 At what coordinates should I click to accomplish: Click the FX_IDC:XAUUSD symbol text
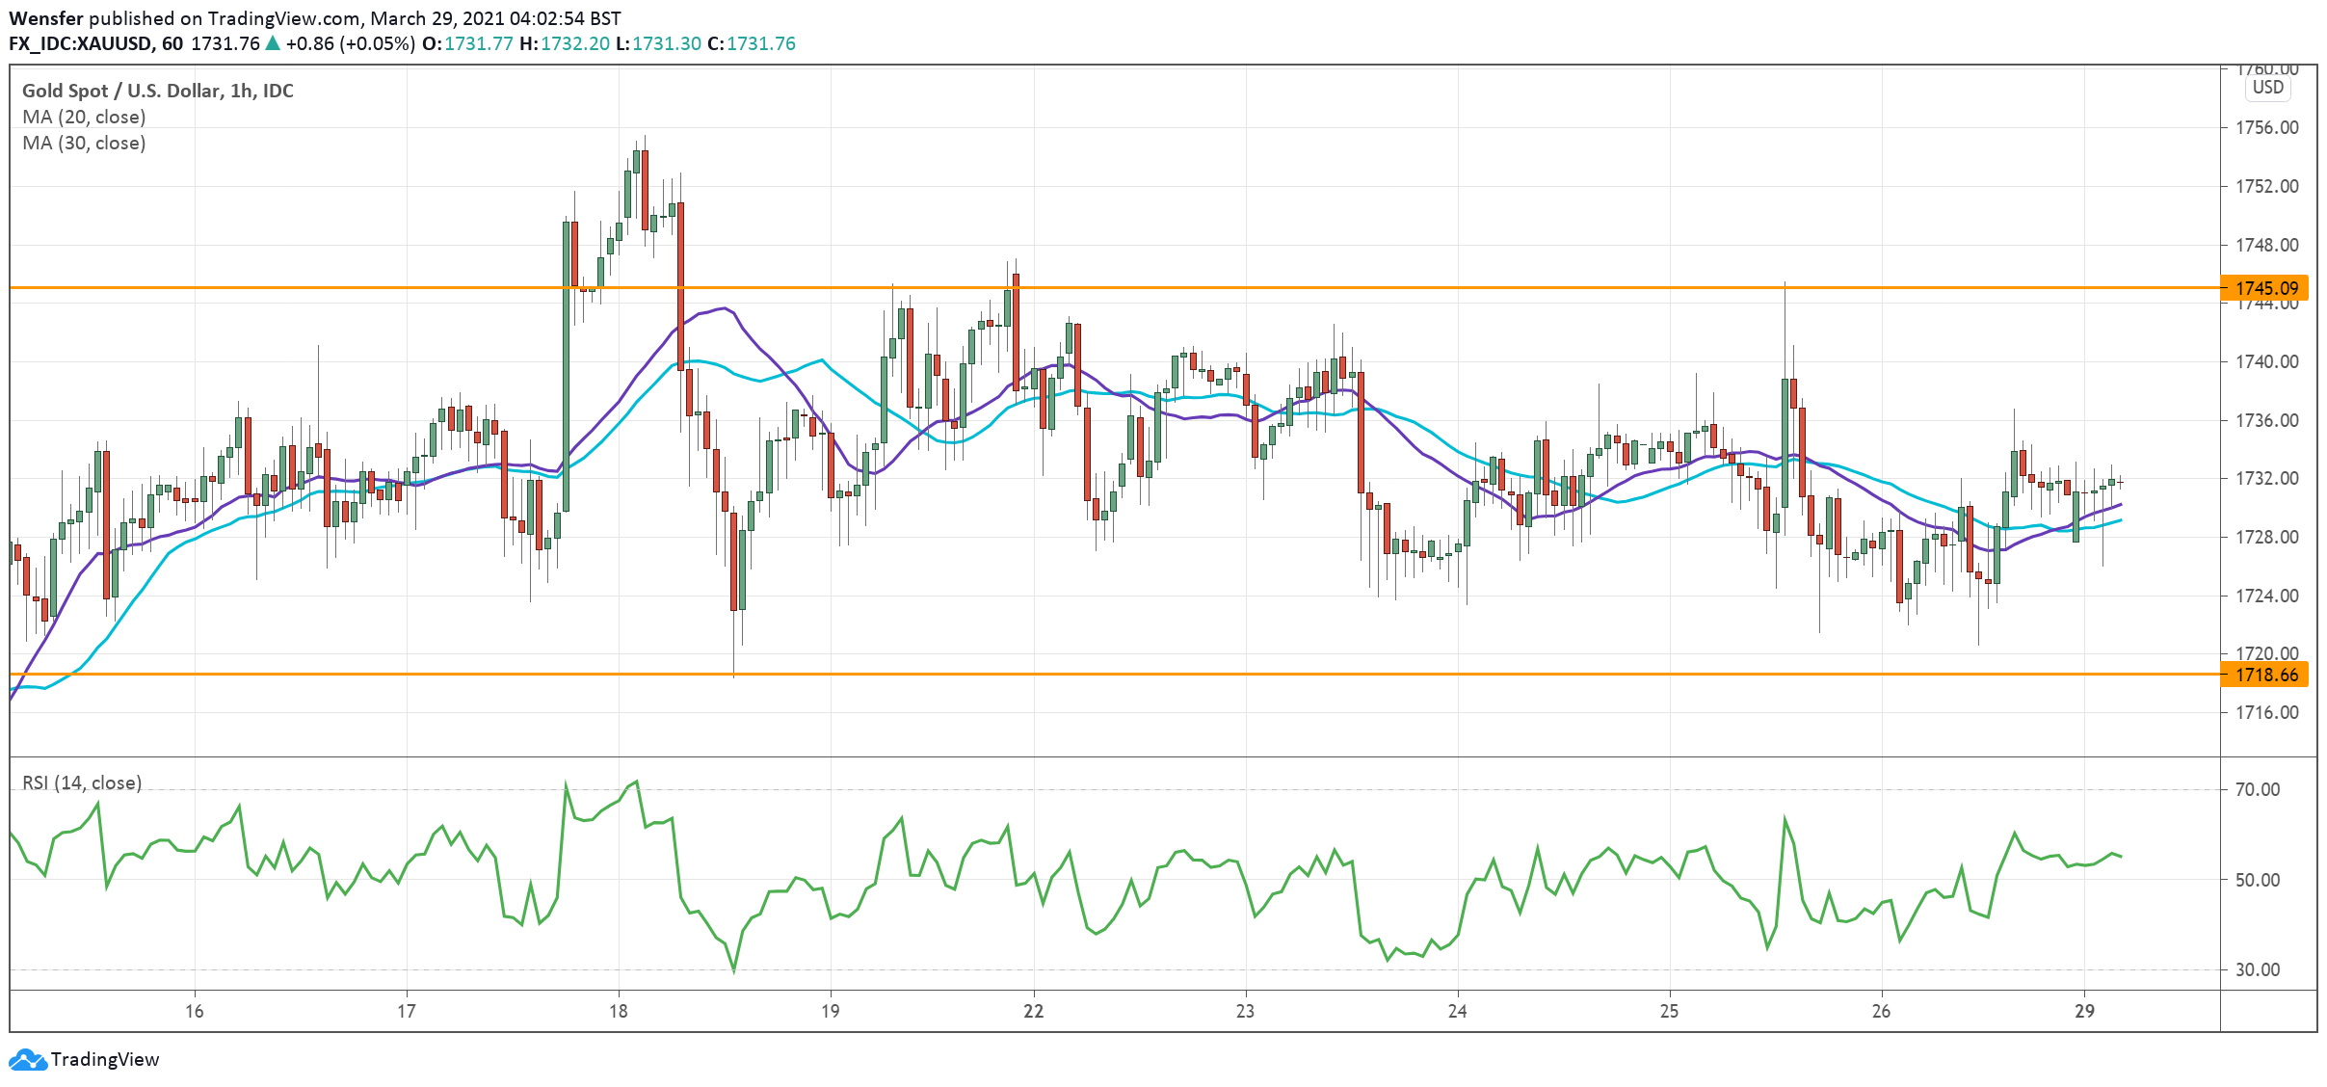80,43
